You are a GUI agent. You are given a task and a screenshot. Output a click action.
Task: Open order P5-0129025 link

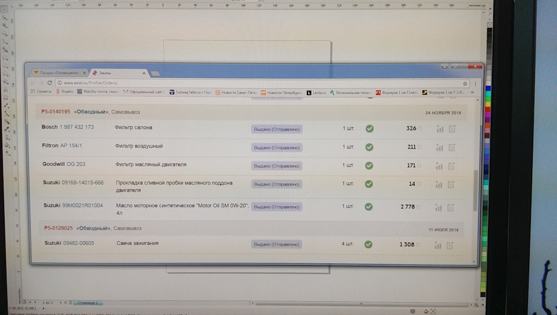click(58, 228)
